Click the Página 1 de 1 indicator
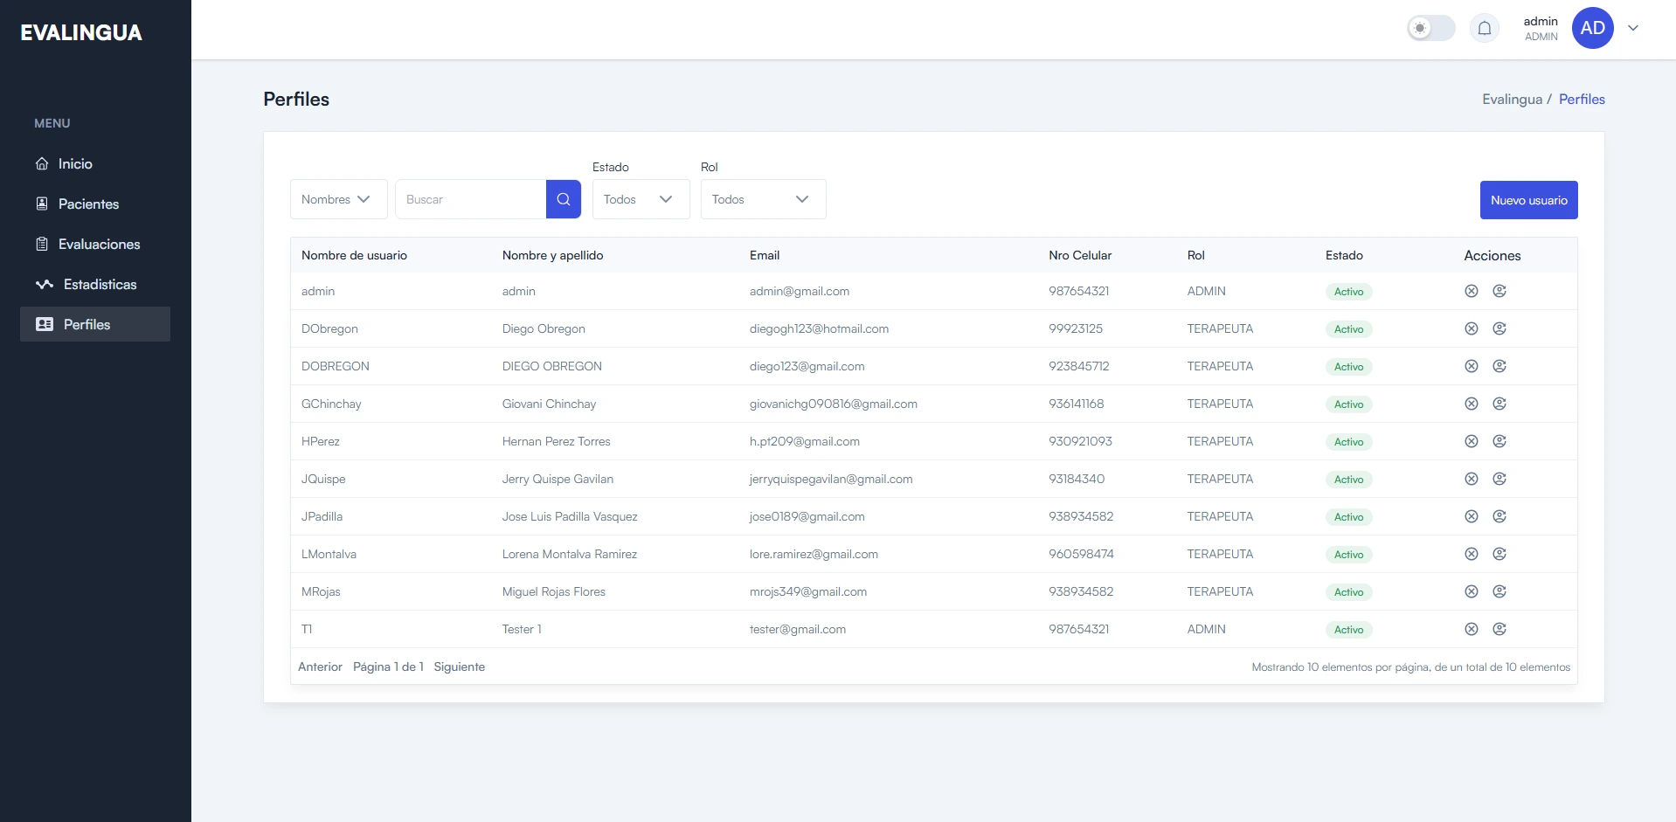This screenshot has height=822, width=1676. pyautogui.click(x=388, y=667)
